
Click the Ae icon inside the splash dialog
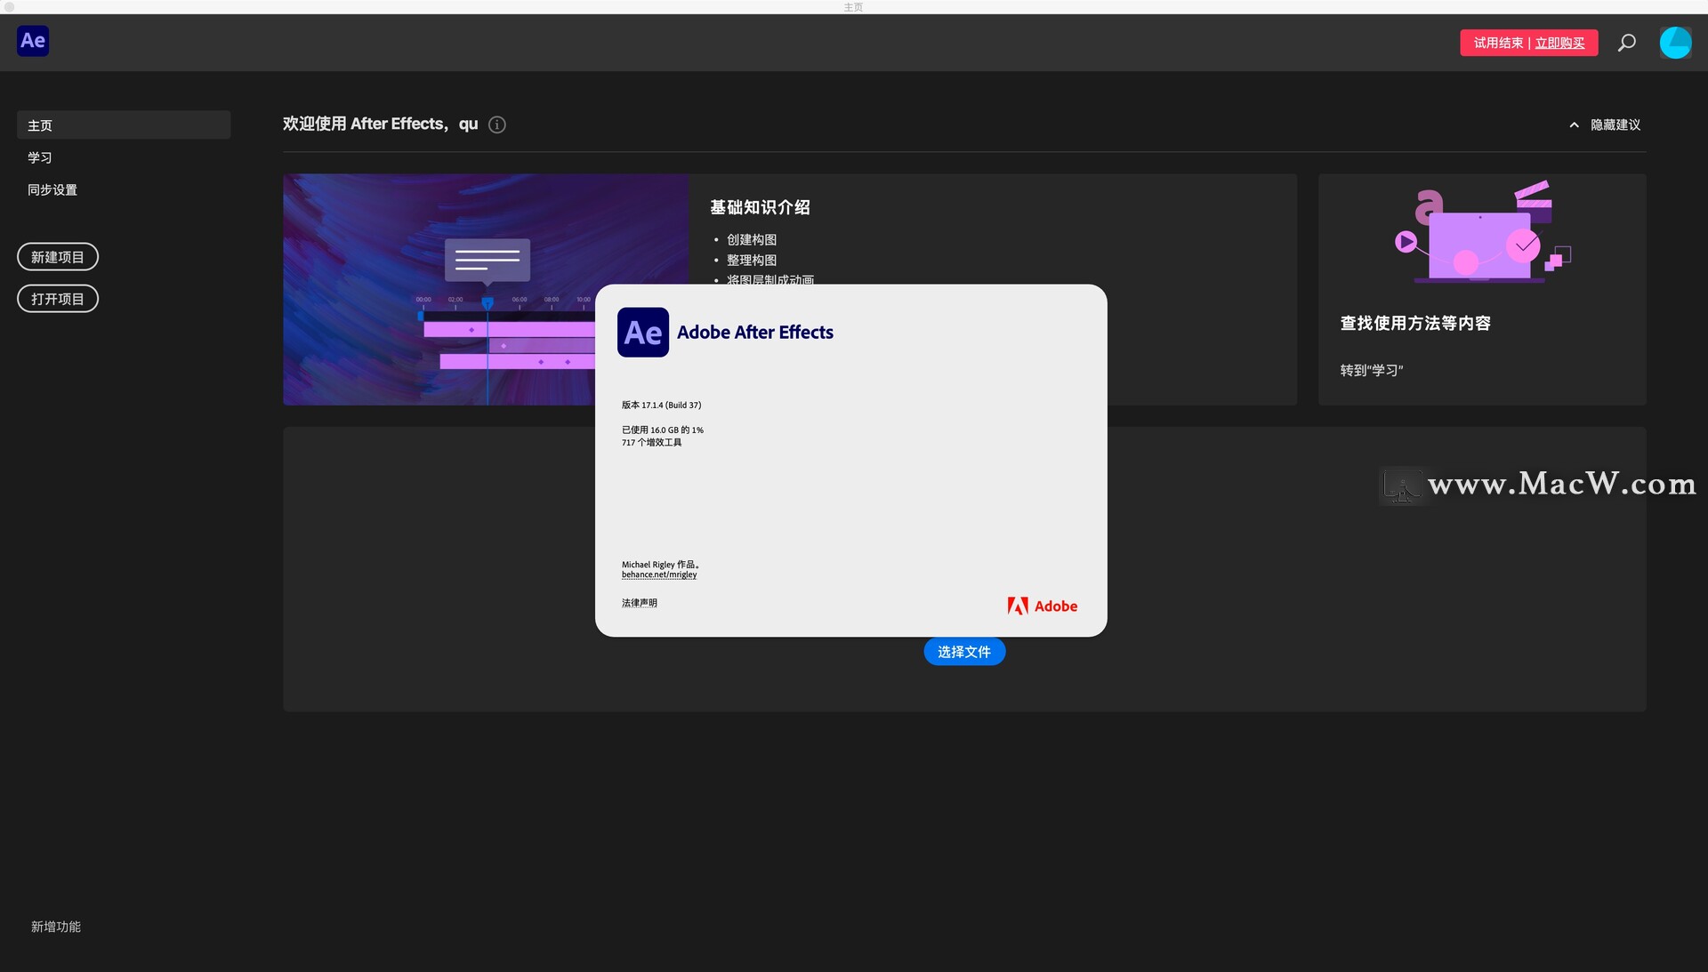click(x=642, y=332)
